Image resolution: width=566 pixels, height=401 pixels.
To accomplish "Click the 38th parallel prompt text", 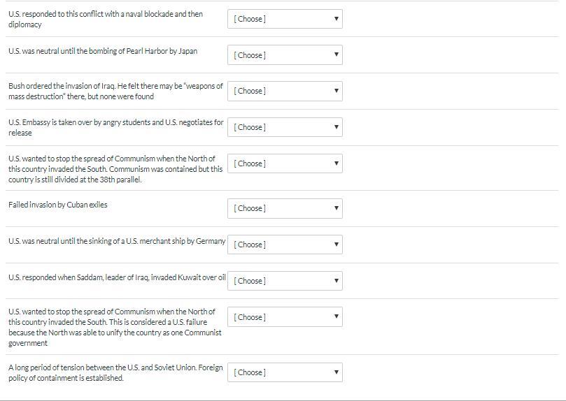I will (x=115, y=169).
